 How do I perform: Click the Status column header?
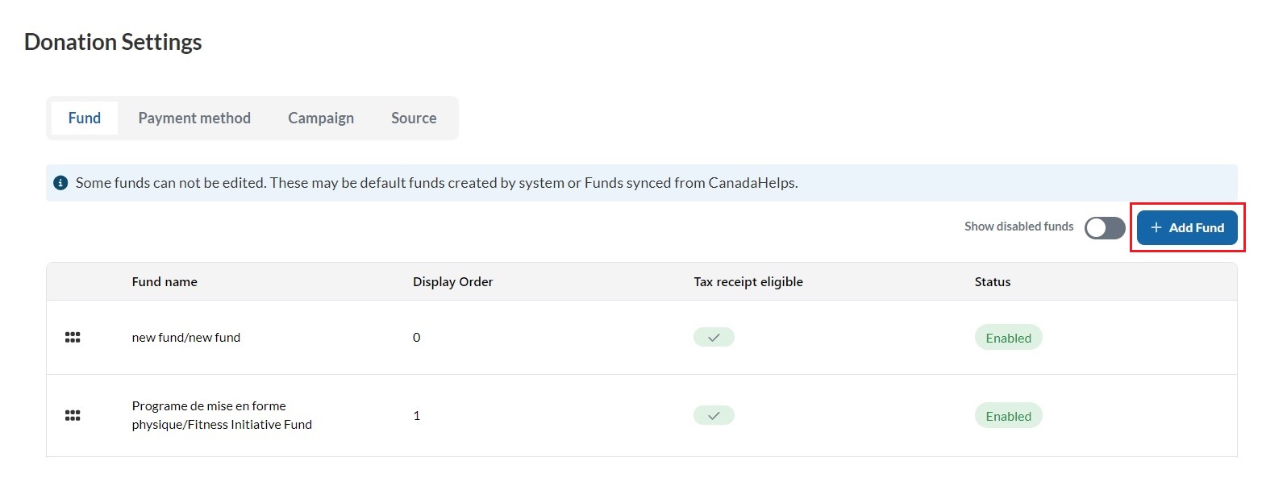coord(993,282)
